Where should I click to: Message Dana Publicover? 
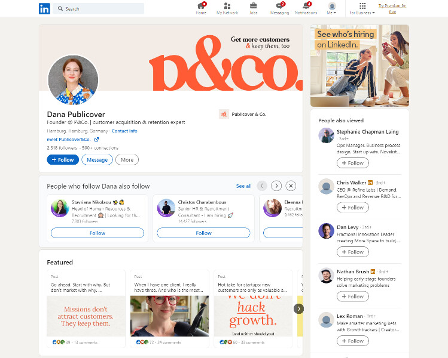click(x=97, y=160)
